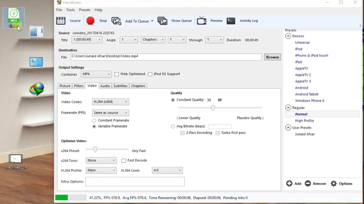Open the Framerate dropdown
This screenshot has width=364, height=204.
click(110, 113)
